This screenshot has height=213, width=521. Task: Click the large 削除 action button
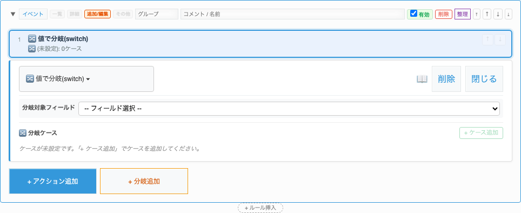pyautogui.click(x=446, y=79)
